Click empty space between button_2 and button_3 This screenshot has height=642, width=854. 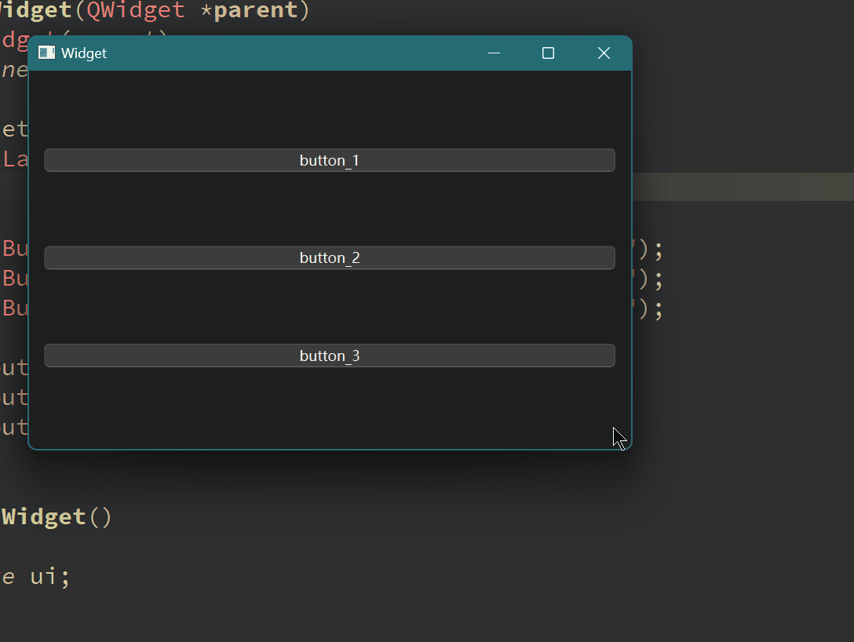point(330,306)
